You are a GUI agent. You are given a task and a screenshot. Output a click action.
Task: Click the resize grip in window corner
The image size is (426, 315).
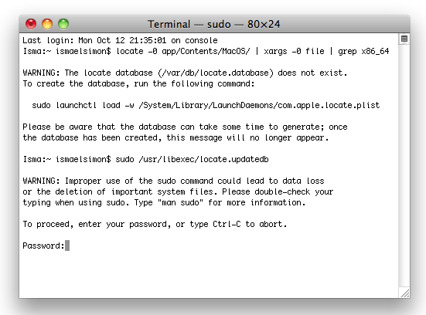point(404,293)
